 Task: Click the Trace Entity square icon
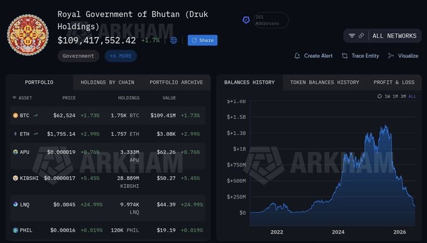click(345, 56)
